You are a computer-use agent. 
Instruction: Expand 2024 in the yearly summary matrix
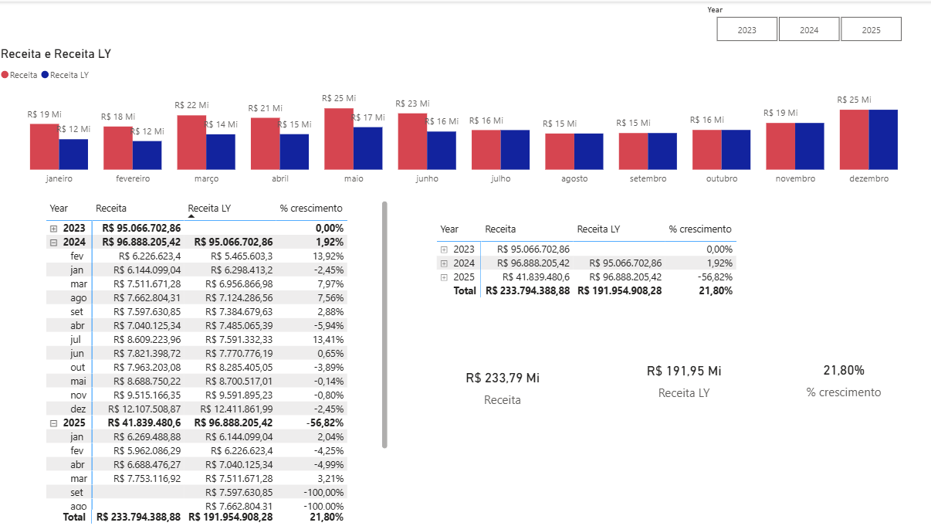(x=444, y=263)
